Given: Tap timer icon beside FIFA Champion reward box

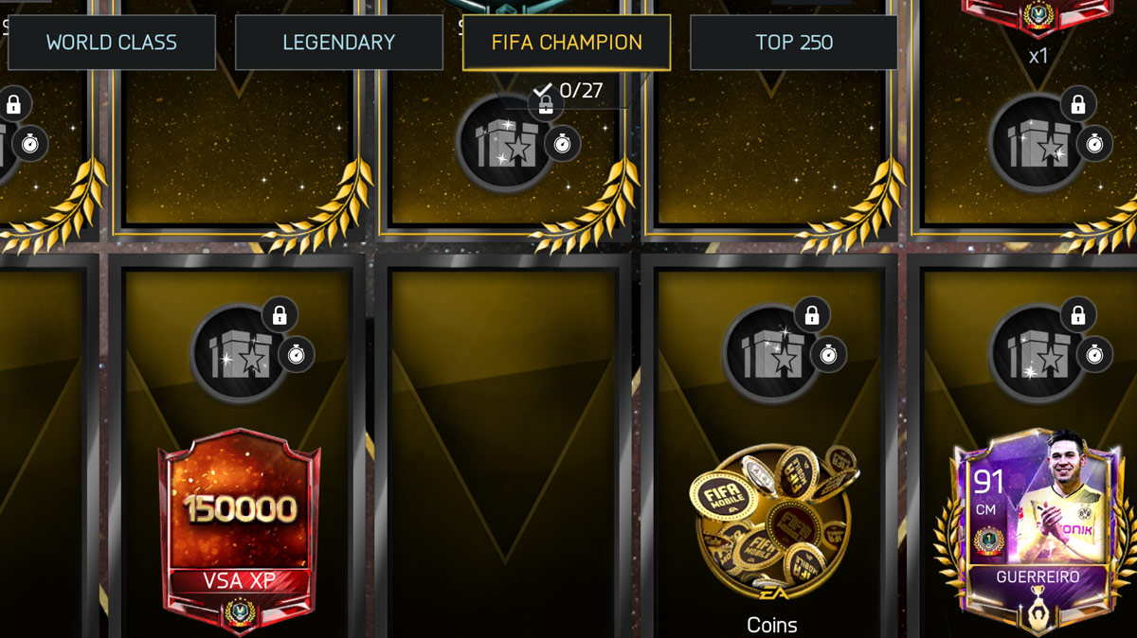Looking at the screenshot, I should coord(563,143).
